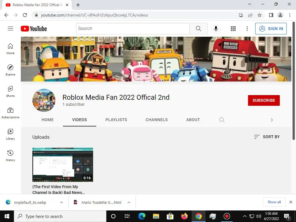
Task: Open the volume control in tray
Action: tap(259, 216)
